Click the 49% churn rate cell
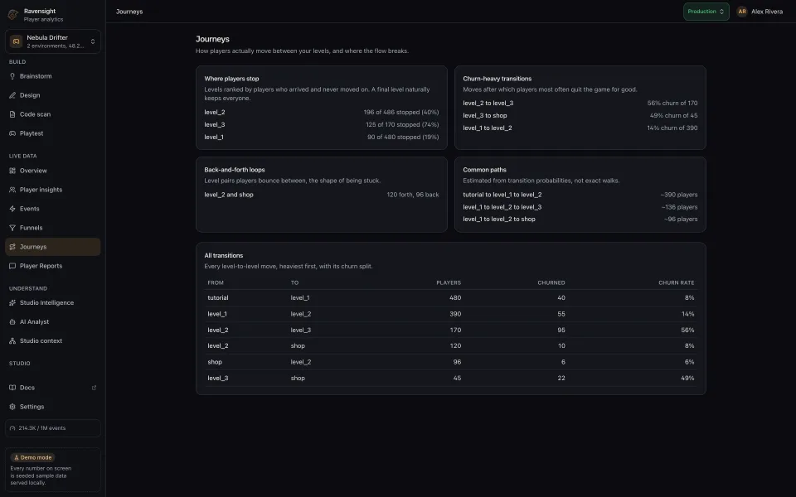796x497 pixels. click(x=687, y=378)
